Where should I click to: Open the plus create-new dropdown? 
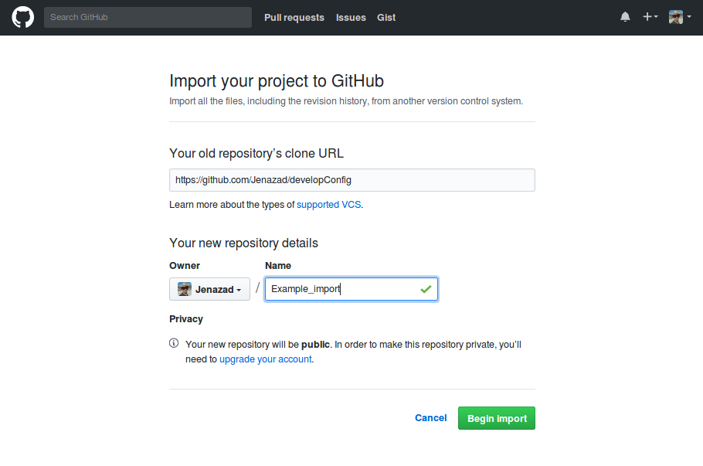650,17
